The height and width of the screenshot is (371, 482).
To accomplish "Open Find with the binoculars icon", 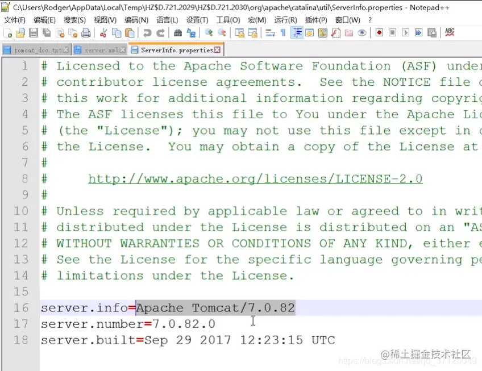I will pyautogui.click(x=178, y=33).
